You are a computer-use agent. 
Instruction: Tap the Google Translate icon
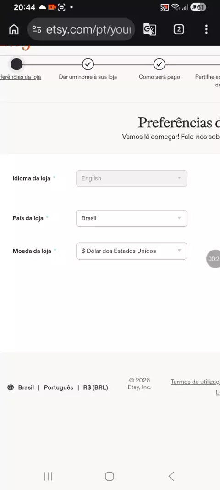pos(149,29)
